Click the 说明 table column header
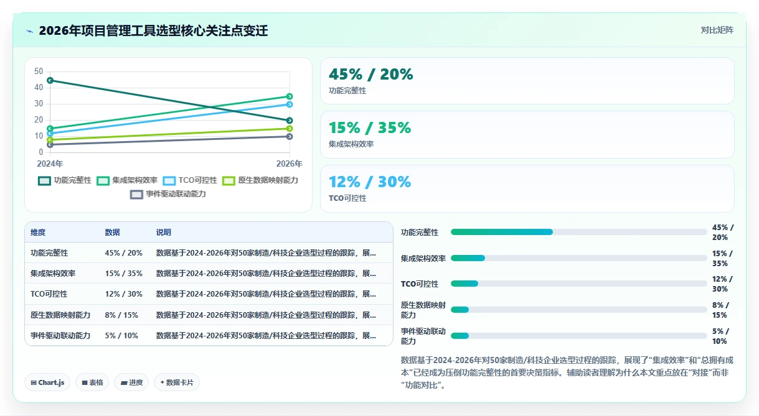The image size is (759, 416). pos(164,232)
